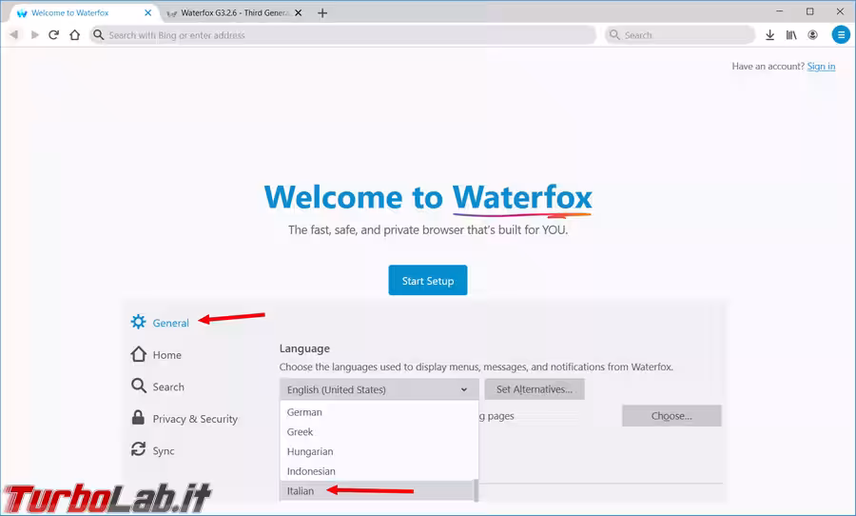This screenshot has width=856, height=516.
Task: Click the house icon next to Home
Action: 139,354
